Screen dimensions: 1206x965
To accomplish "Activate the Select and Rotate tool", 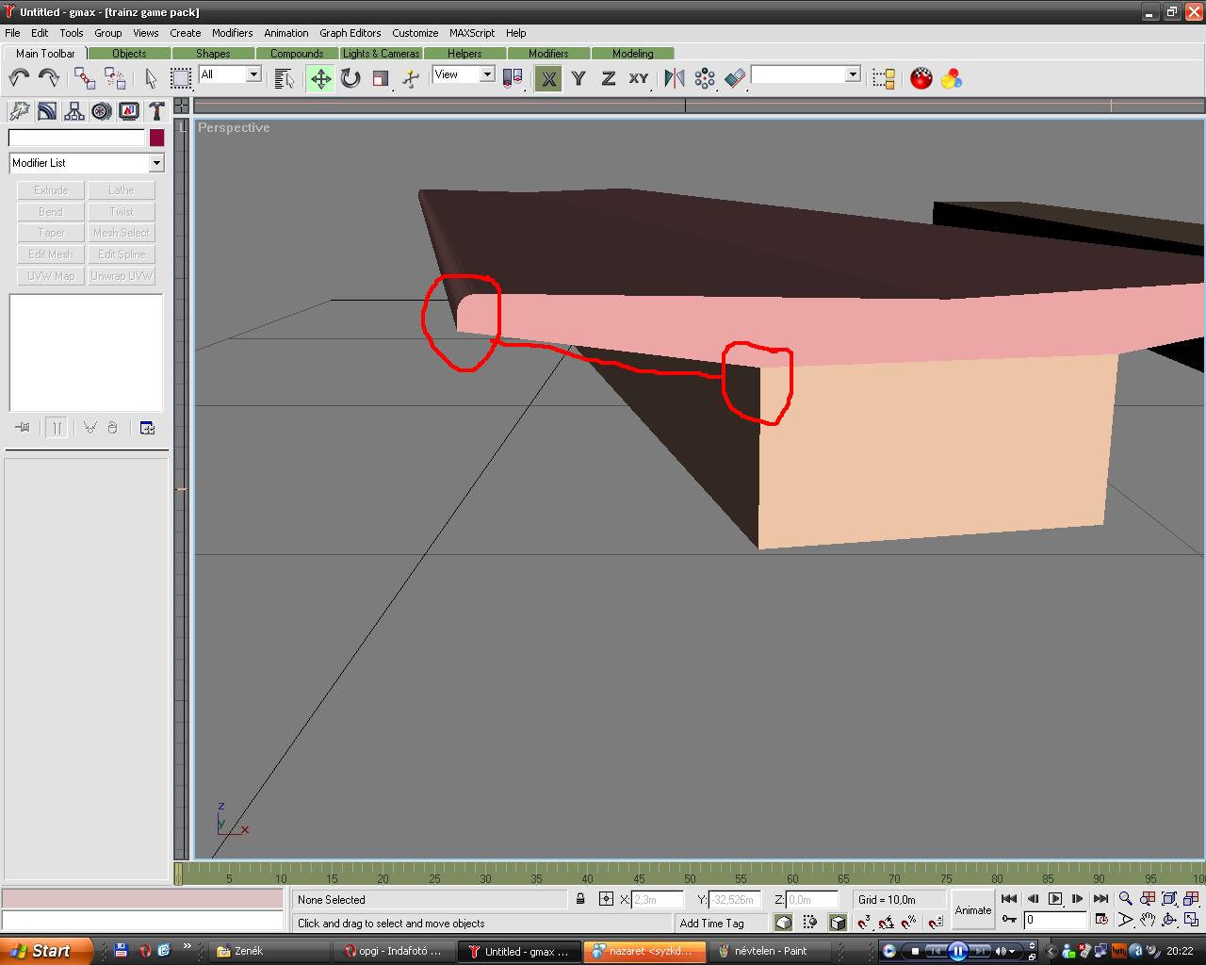I will pyautogui.click(x=350, y=79).
